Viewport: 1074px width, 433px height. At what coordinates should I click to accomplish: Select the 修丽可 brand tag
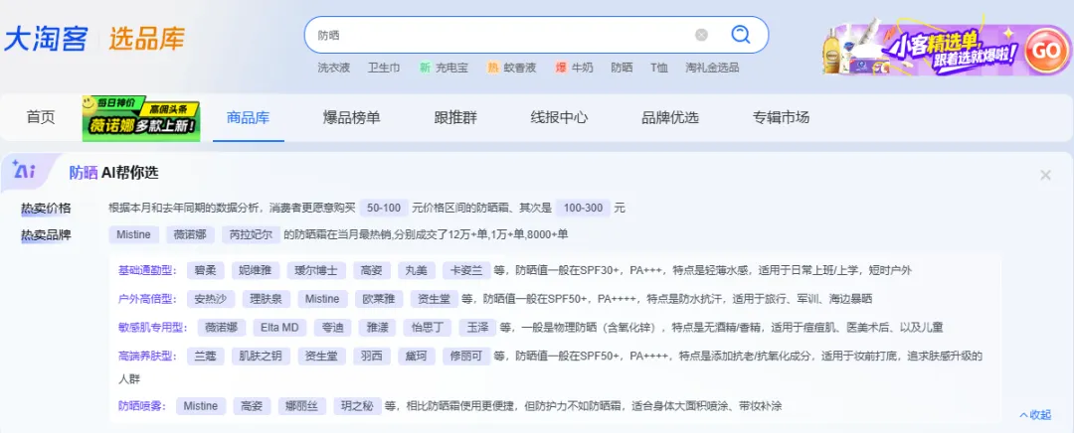(466, 357)
